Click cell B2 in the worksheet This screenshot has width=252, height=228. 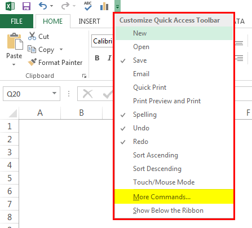pyautogui.click(x=81, y=139)
